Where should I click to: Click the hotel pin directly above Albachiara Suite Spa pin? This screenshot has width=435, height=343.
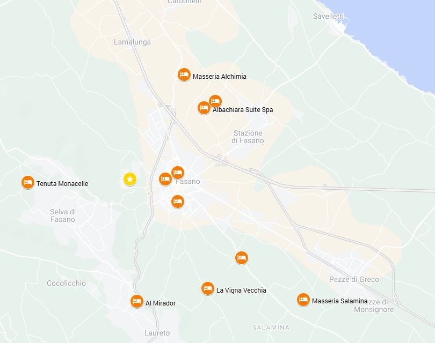(215, 101)
